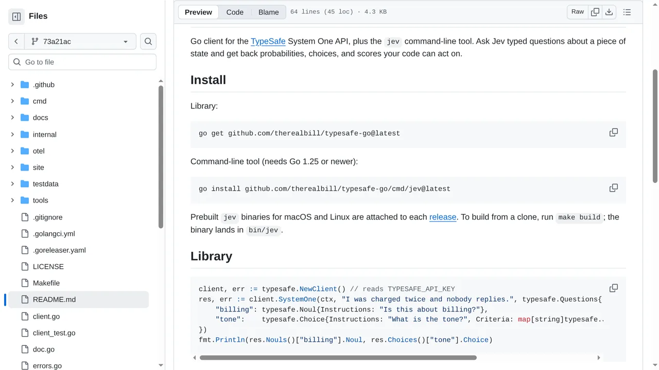
Task: Click the back arrow beside the branch selector
Action: click(x=16, y=42)
